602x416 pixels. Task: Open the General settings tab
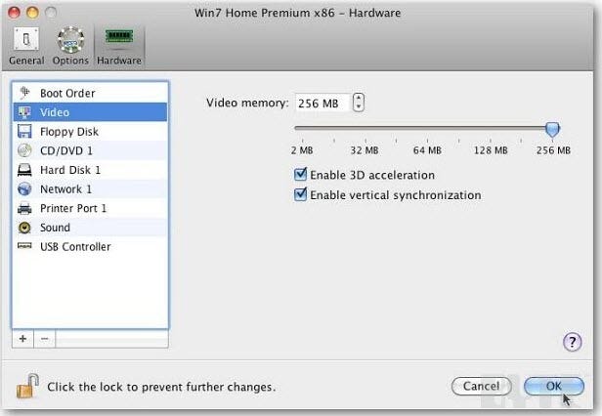click(25, 46)
